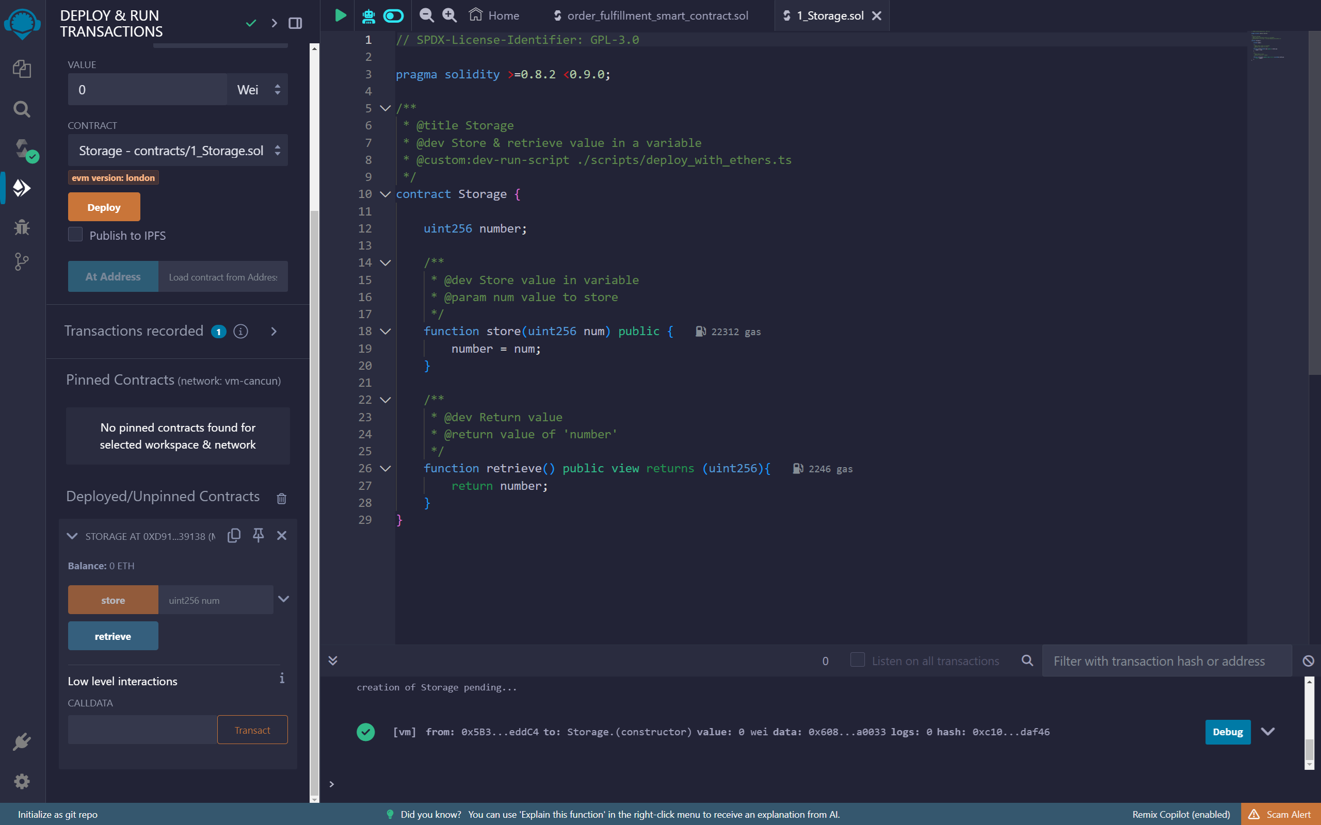
Task: Enable Listen on all transactions checkbox
Action: 858,660
